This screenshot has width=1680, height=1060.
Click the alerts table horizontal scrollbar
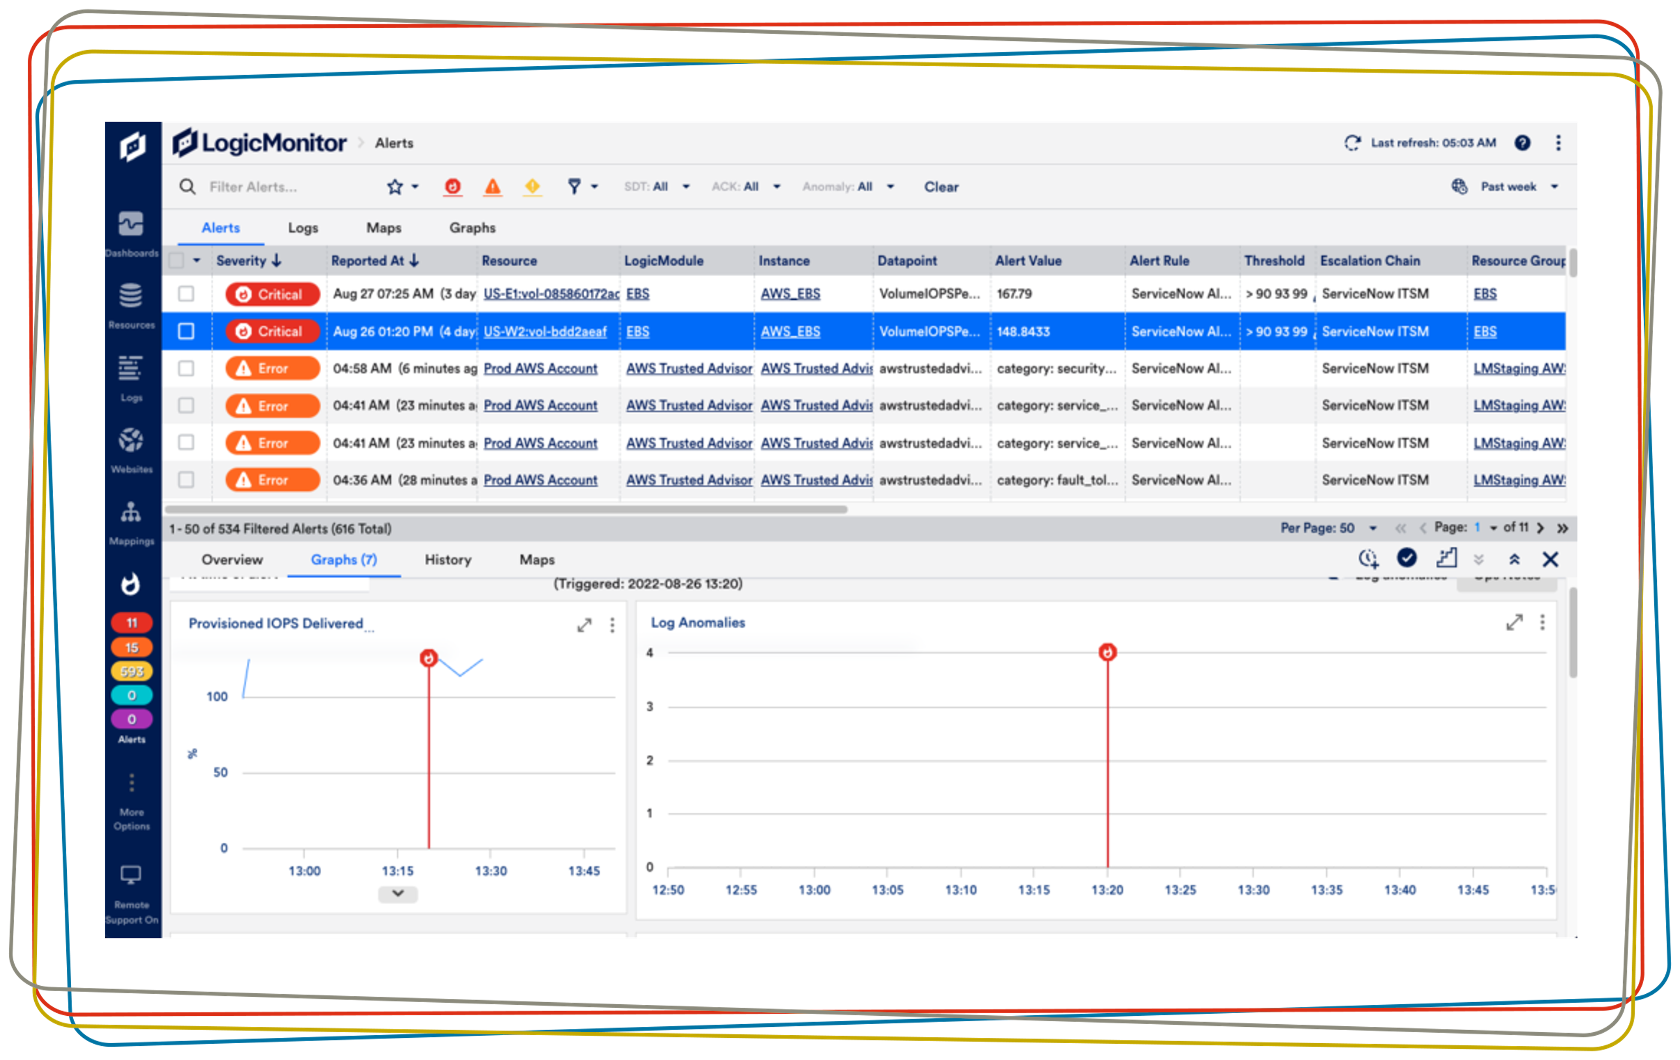click(x=506, y=510)
